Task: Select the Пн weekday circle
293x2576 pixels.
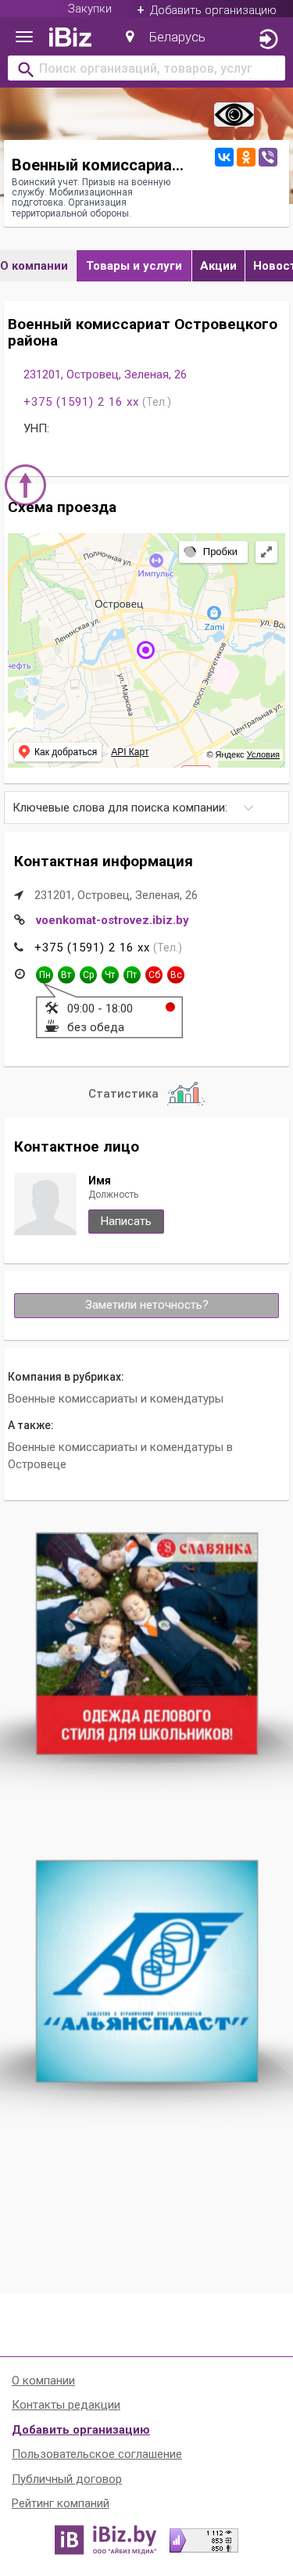Action: (x=44, y=975)
